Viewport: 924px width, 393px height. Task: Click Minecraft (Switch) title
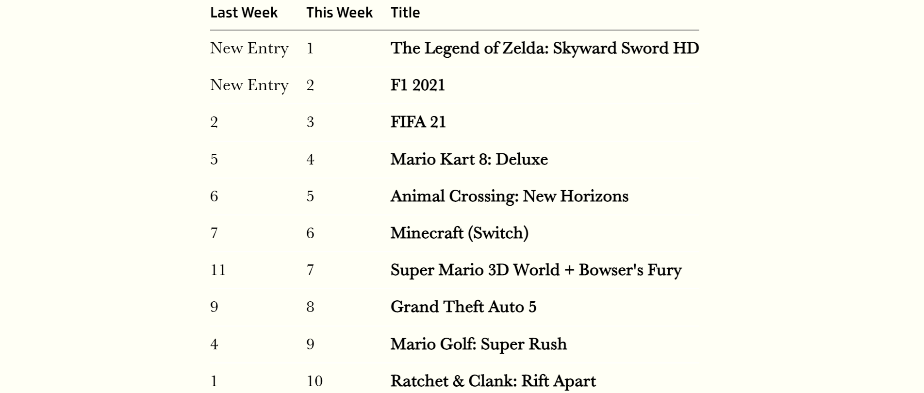[x=460, y=233]
